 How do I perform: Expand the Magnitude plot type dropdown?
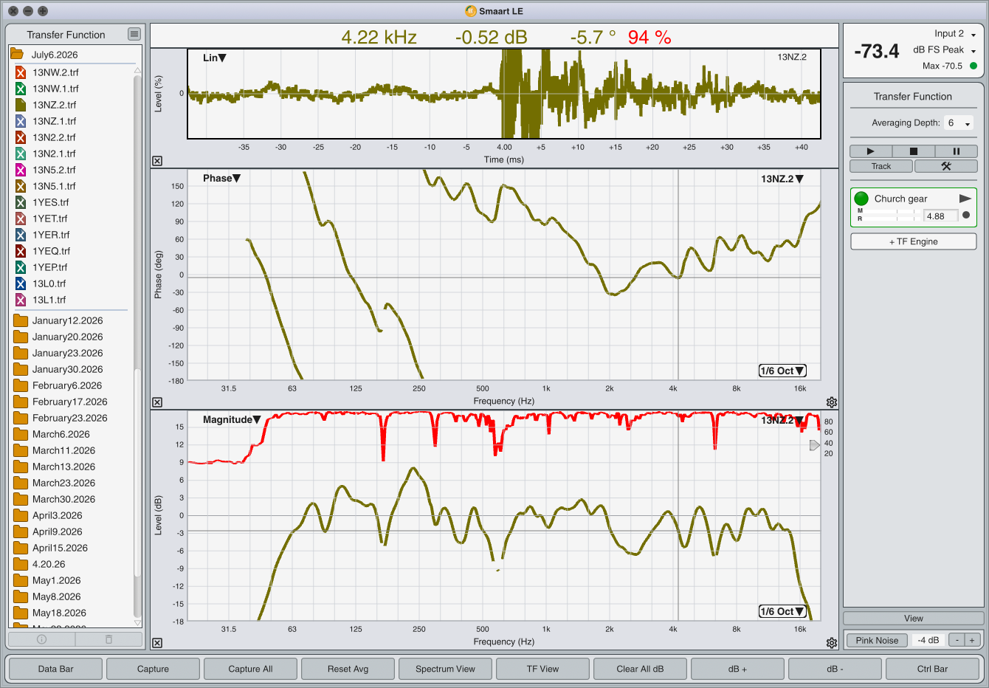pyautogui.click(x=232, y=419)
